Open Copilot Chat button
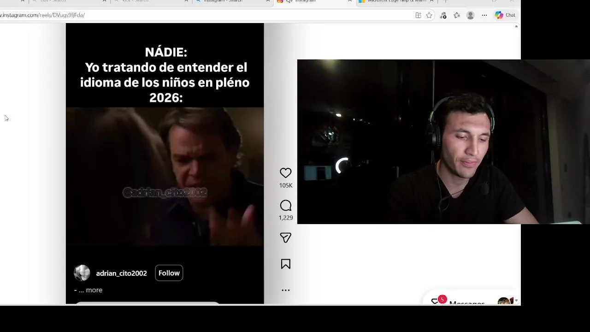The height and width of the screenshot is (332, 590). pos(505,15)
